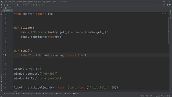This screenshot has width=172, height=97.
Task: Open the Notifications side panel
Action: coord(171,15)
